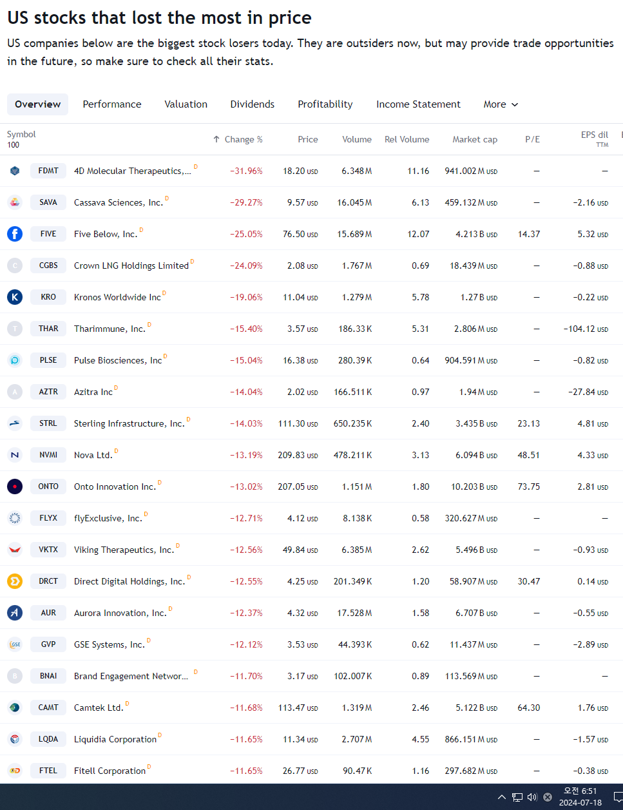This screenshot has height=810, width=623.
Task: Sort by the Change % column
Action: [x=238, y=139]
